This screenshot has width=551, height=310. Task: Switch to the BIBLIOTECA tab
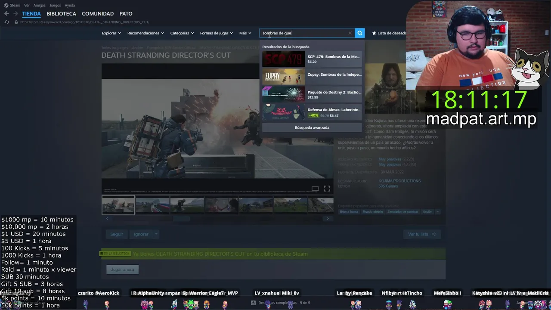coord(61,14)
